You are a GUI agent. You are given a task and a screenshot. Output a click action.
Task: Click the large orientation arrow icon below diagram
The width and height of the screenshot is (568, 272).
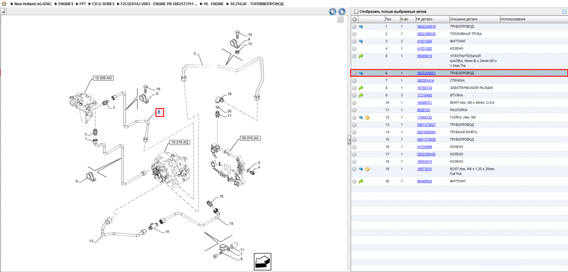(x=264, y=261)
